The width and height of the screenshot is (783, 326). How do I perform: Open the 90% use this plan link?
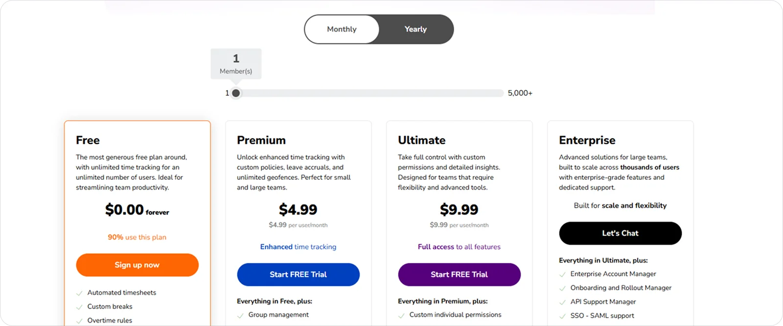tap(137, 237)
